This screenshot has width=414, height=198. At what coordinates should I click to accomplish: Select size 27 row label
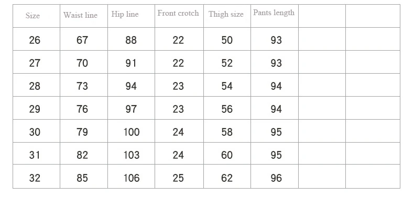[x=35, y=63]
